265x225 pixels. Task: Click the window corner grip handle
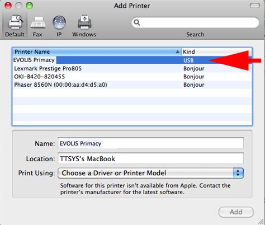point(261,221)
